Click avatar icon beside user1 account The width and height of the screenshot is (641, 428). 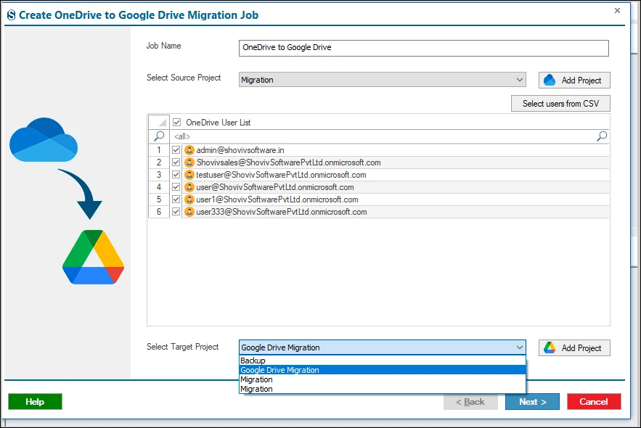pyautogui.click(x=189, y=199)
